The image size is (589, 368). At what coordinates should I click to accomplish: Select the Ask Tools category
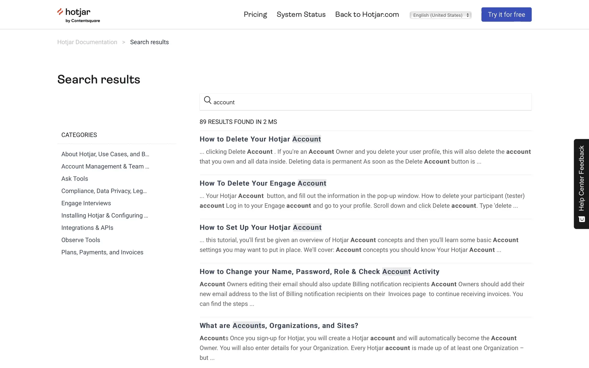(x=75, y=178)
